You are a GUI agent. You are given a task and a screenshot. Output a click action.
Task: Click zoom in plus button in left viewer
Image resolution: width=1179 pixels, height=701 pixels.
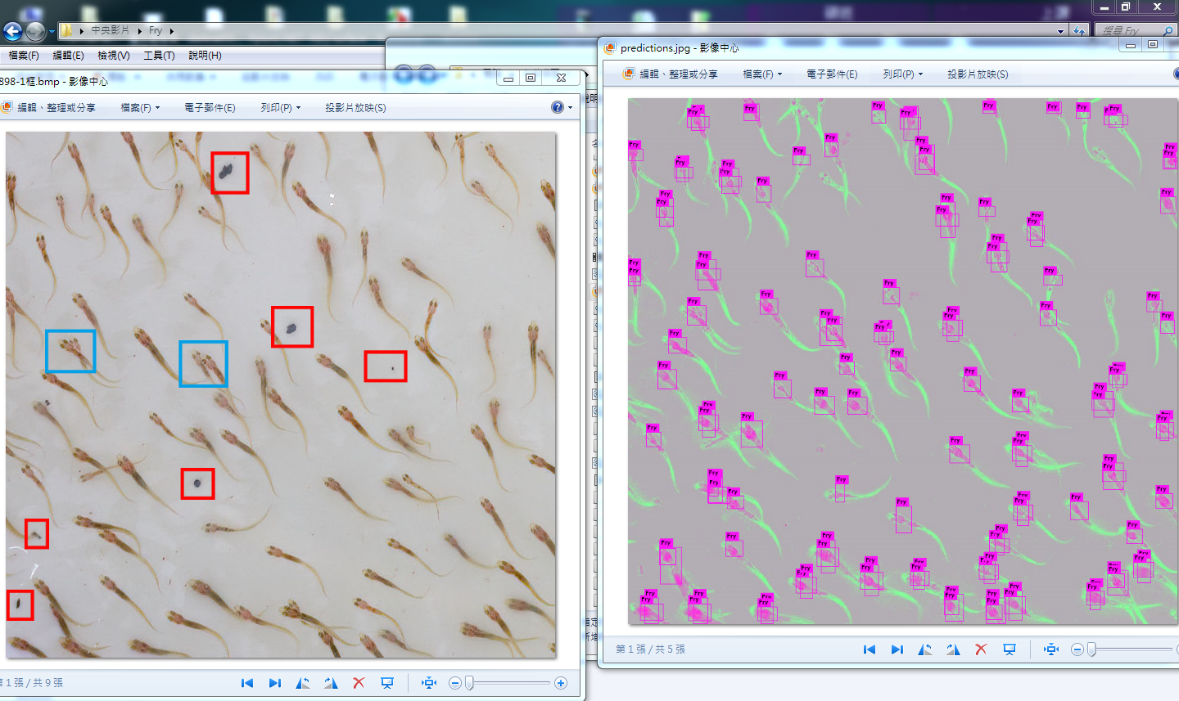(x=561, y=683)
